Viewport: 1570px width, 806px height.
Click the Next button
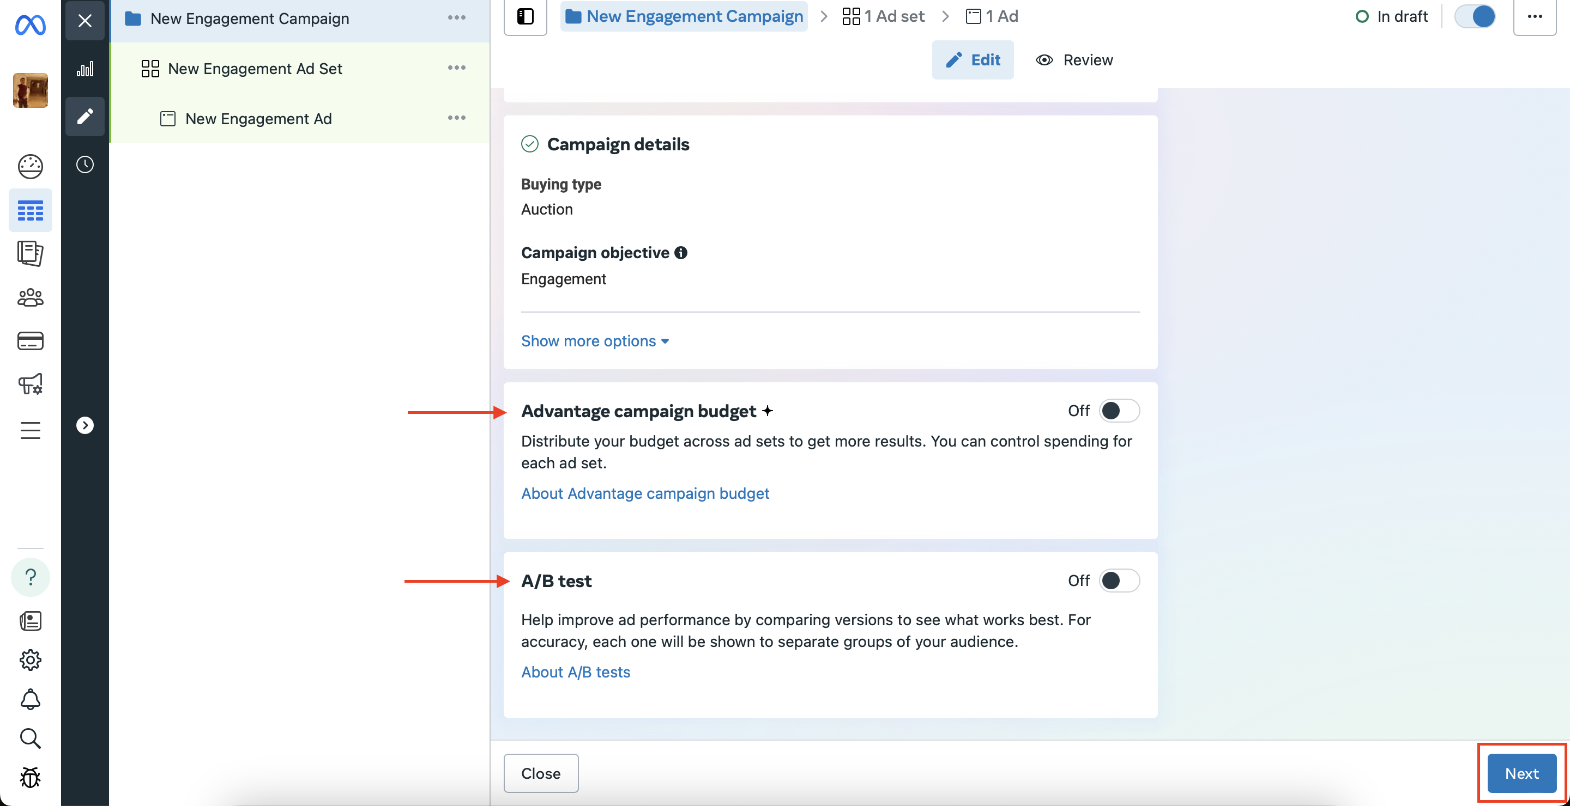1522,773
